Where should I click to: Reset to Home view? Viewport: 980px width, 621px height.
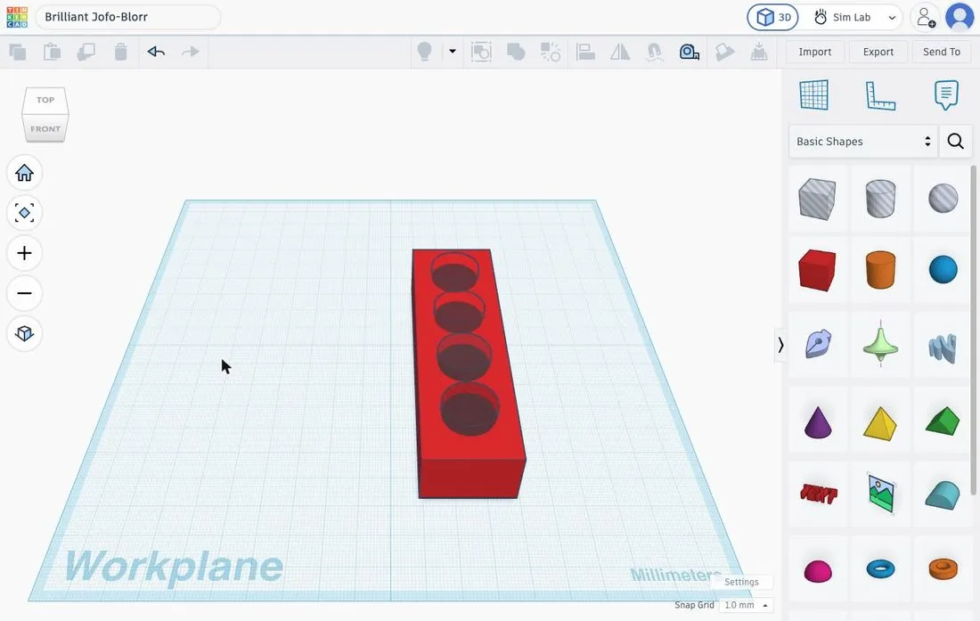[x=24, y=173]
